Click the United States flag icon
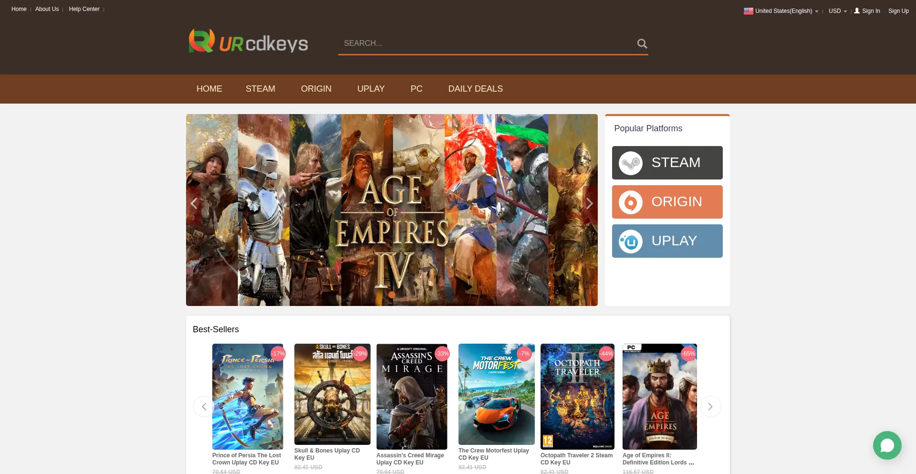 748,11
